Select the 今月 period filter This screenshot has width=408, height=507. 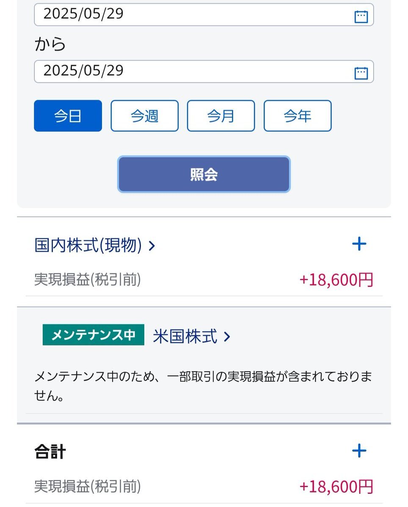click(x=221, y=116)
